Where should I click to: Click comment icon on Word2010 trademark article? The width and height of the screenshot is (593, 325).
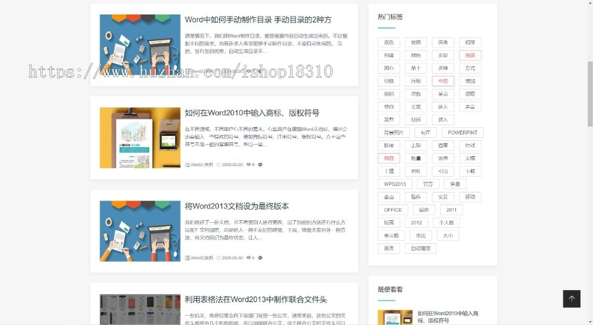(260, 165)
